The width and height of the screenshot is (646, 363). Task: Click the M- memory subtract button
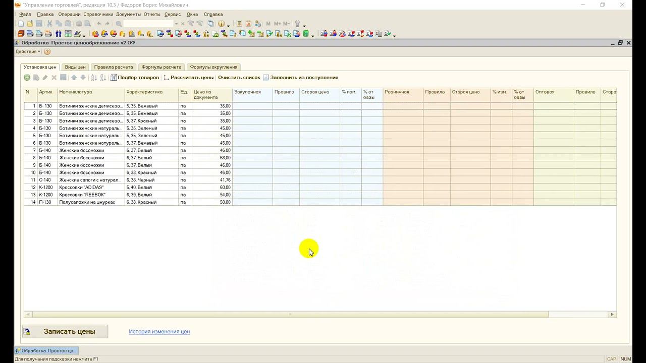click(286, 24)
